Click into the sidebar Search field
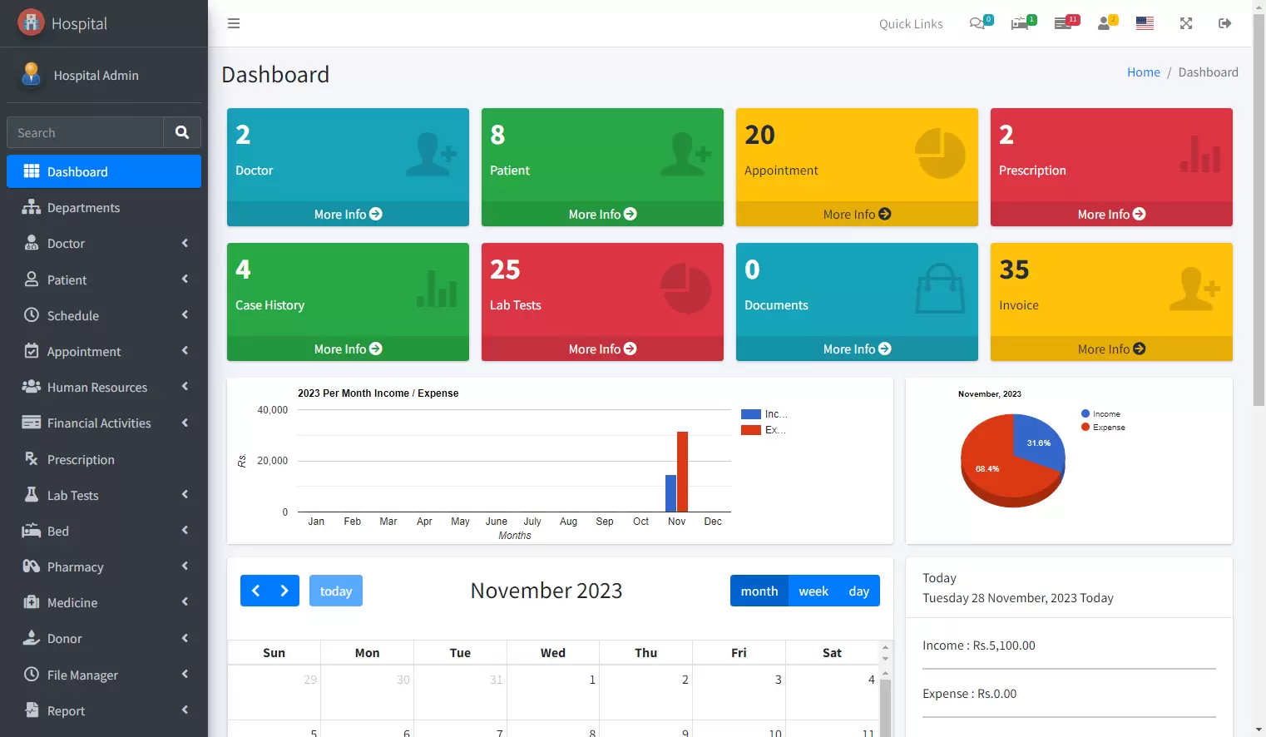Screen dimensions: 1266x737 [85, 132]
